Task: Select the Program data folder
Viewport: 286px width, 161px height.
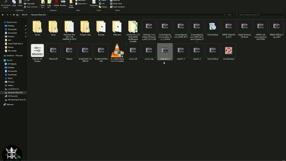Action: click(85, 28)
